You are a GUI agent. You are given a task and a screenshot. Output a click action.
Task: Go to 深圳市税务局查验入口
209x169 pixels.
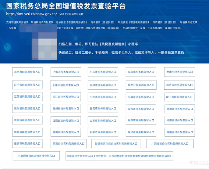point(141,72)
